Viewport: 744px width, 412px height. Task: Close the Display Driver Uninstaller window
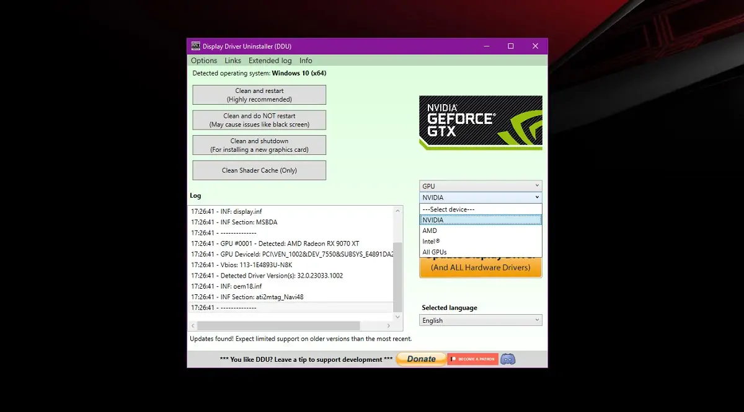(535, 46)
